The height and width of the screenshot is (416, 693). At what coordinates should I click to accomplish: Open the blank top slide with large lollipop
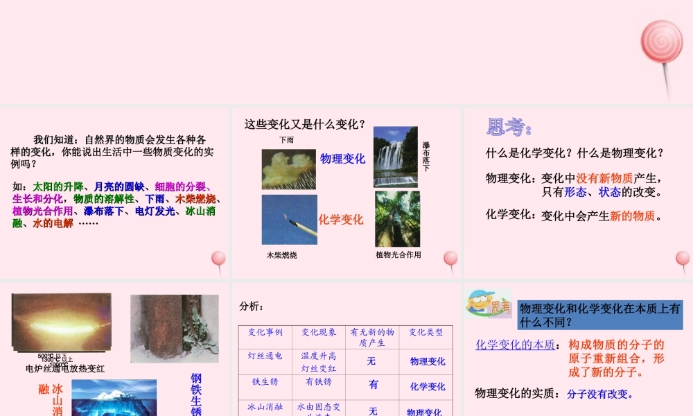(346, 52)
